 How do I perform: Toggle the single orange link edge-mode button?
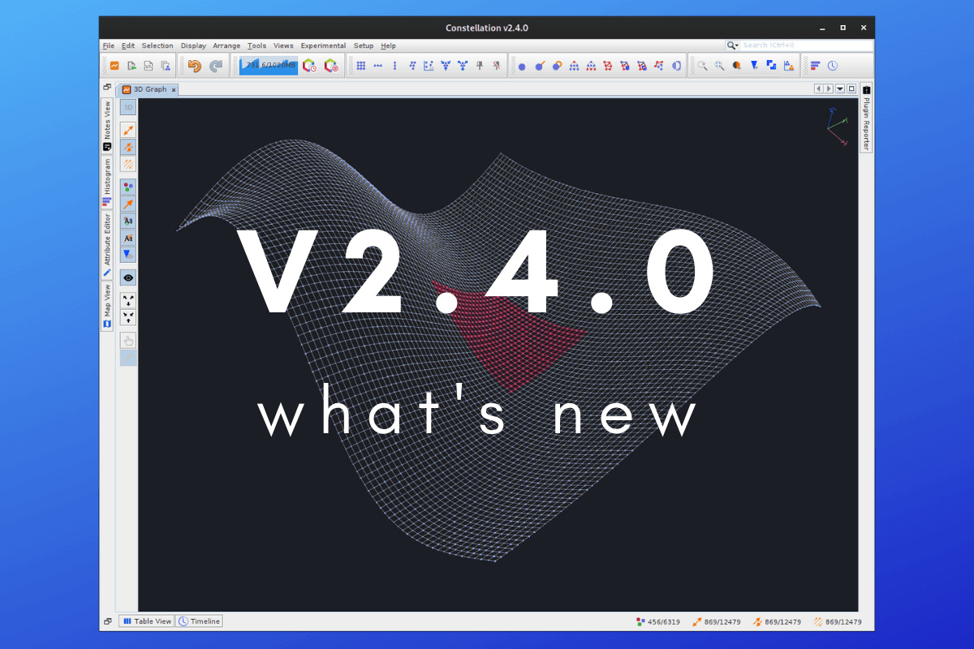click(x=128, y=131)
